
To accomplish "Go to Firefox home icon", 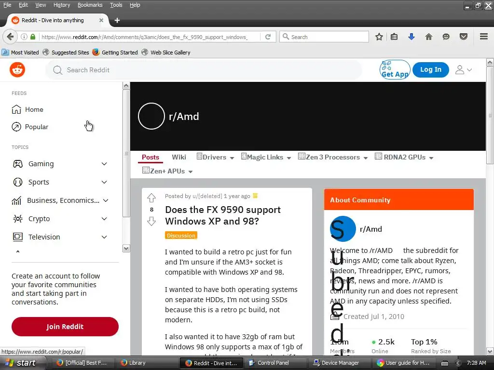I will coord(428,37).
